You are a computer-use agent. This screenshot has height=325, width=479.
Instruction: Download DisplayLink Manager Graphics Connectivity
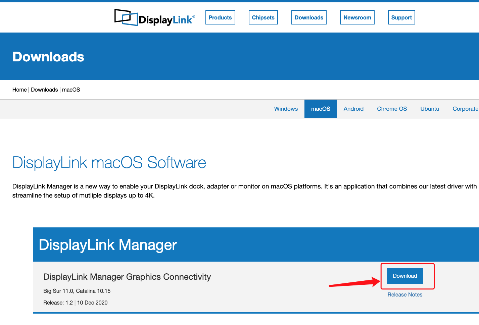[x=405, y=276]
